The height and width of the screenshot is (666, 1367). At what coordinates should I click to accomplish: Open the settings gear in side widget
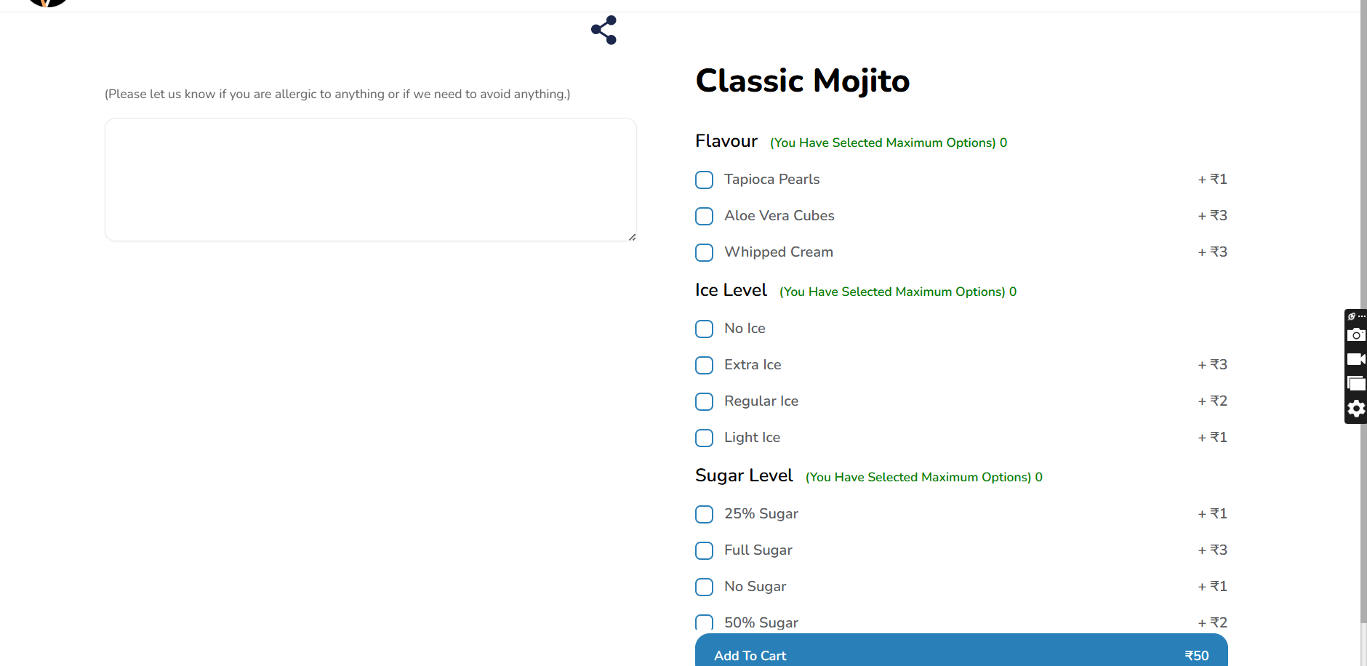click(x=1356, y=409)
